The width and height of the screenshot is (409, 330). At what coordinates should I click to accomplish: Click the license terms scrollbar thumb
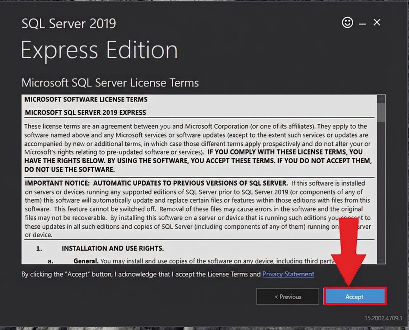click(x=381, y=112)
